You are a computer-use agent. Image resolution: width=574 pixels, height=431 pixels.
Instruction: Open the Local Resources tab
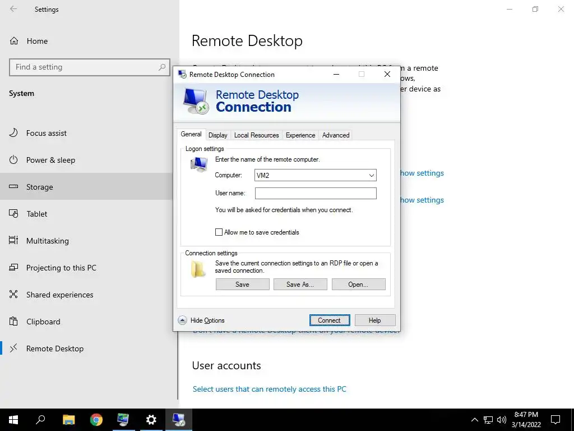click(257, 135)
